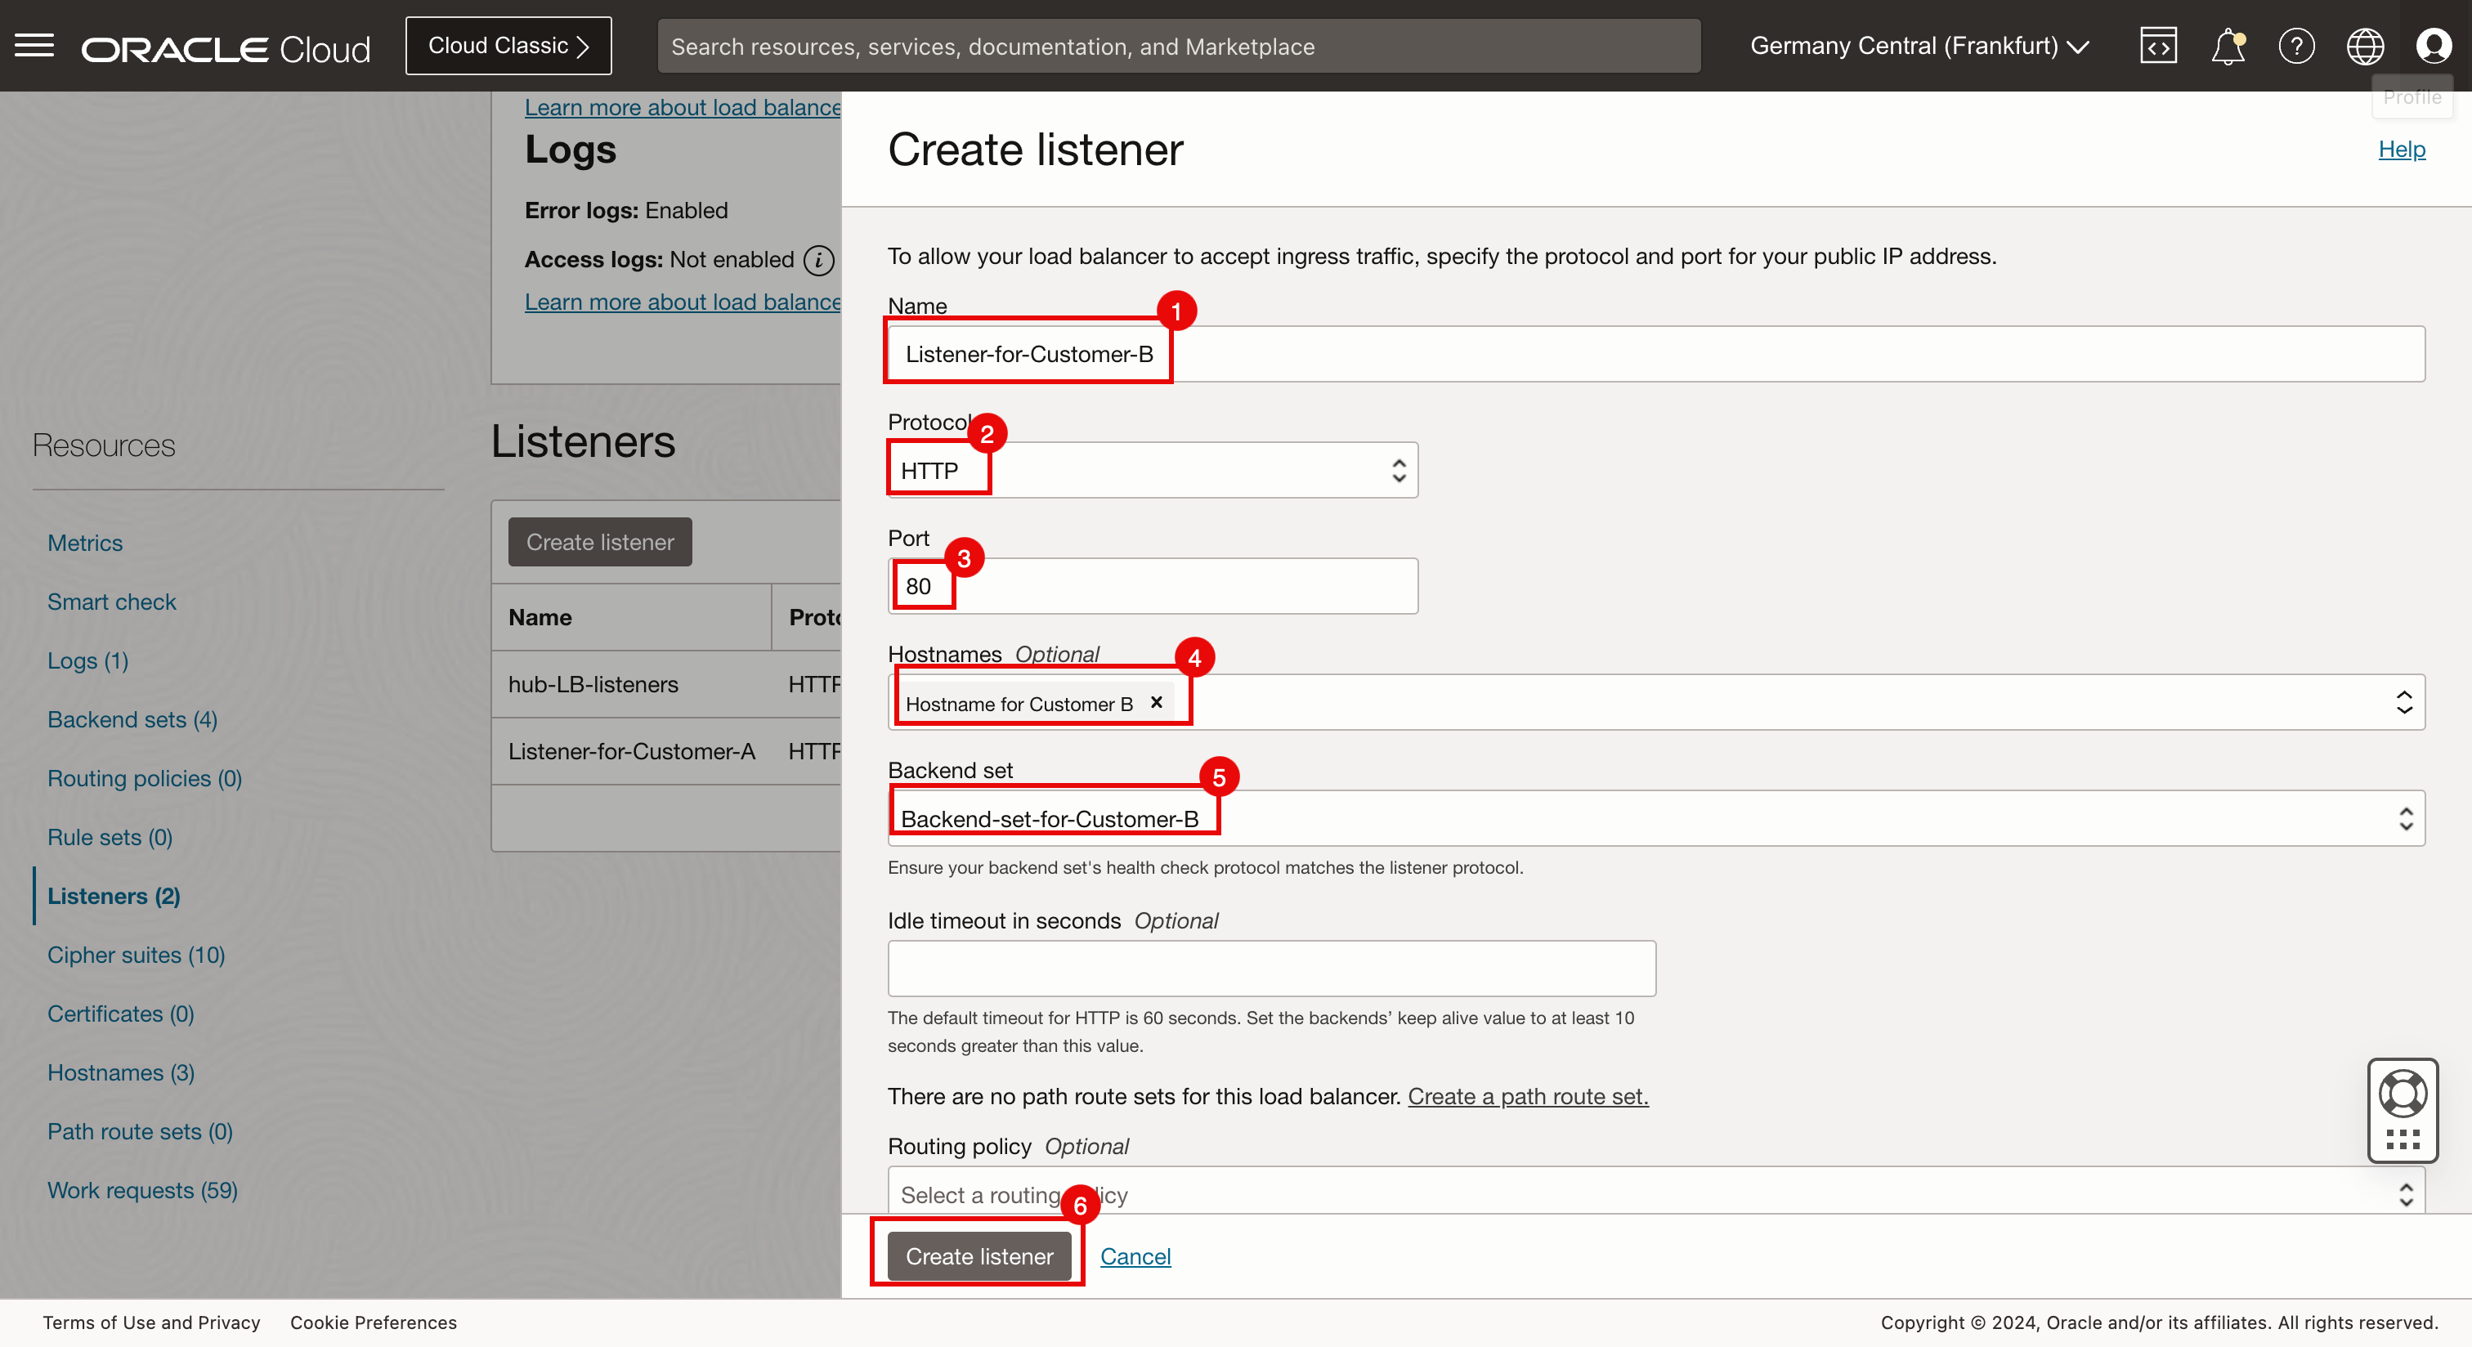Open the hamburger navigation menu

34,45
